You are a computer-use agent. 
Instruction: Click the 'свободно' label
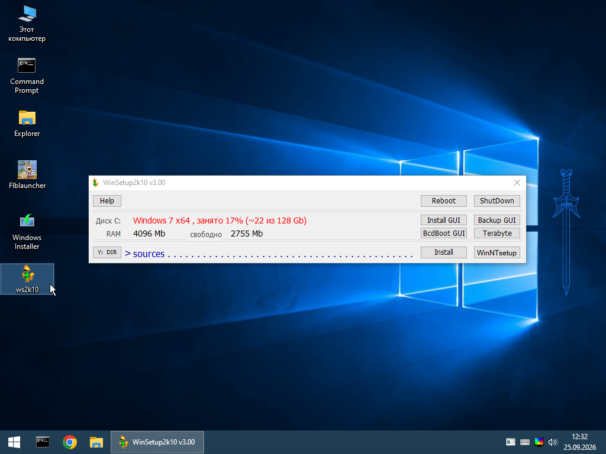tap(206, 234)
